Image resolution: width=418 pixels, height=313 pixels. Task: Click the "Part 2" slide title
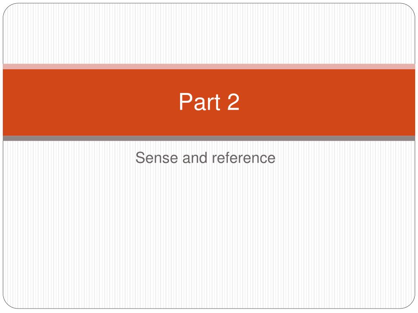209,101
